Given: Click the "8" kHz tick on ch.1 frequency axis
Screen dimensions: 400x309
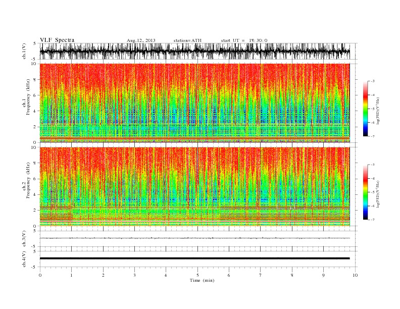Looking at the screenshot, I should click(x=35, y=80).
